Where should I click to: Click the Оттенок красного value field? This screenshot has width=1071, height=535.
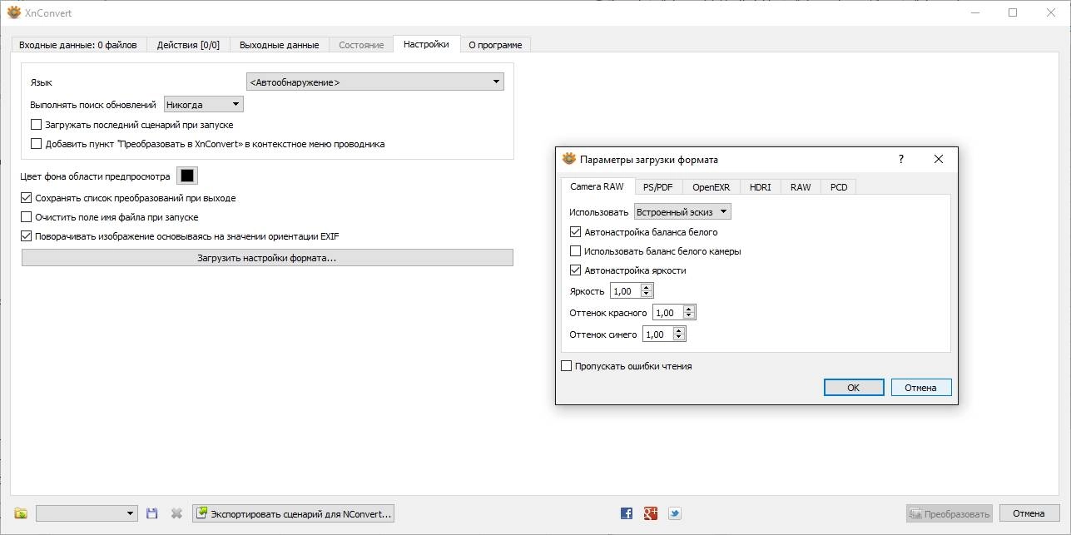[668, 313]
